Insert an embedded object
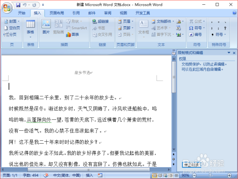 180,34
